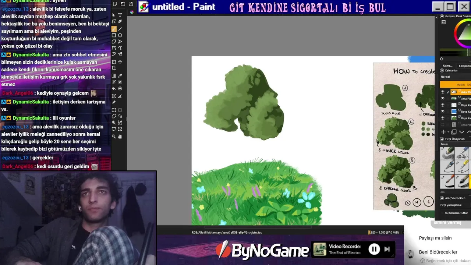Activate the Transform tool
Image resolution: width=471 pixels, height=265 pixels.
click(114, 62)
